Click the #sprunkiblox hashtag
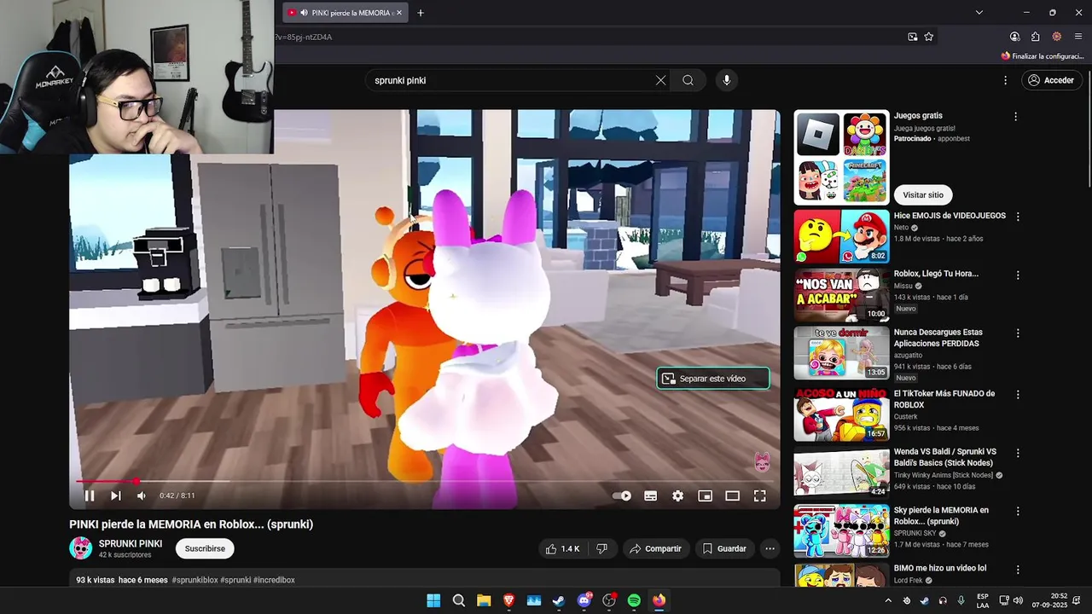The image size is (1092, 614). pos(195,580)
